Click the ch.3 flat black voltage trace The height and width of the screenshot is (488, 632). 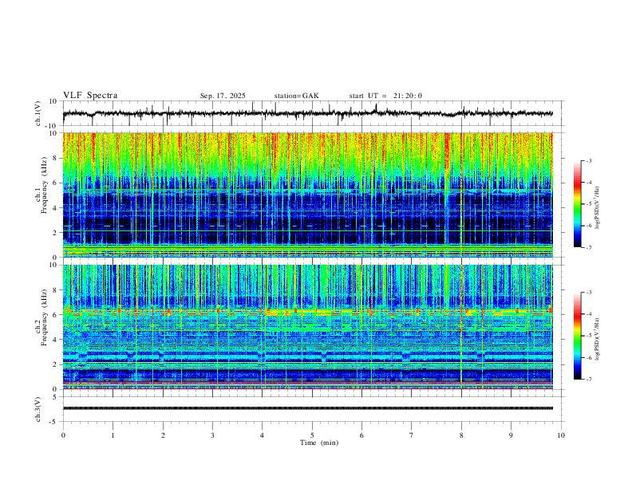coord(307,408)
